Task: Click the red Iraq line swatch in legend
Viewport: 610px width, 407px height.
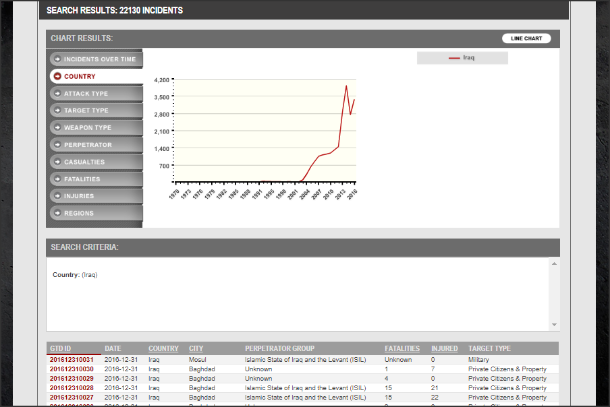Action: [x=454, y=58]
